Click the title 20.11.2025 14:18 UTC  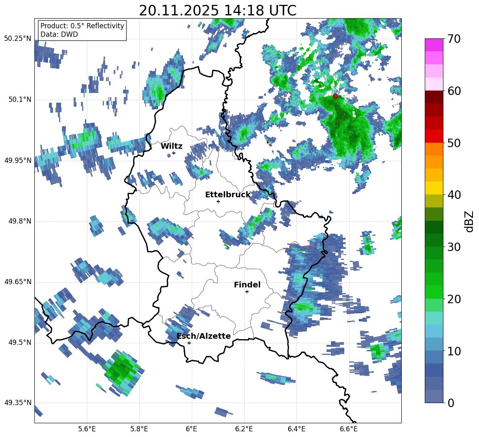click(218, 11)
